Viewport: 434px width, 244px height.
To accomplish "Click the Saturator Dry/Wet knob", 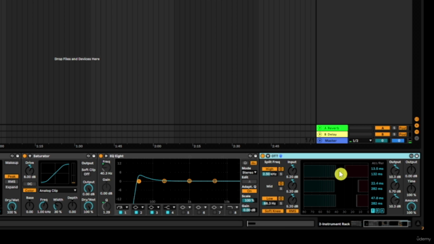I will point(88,206).
